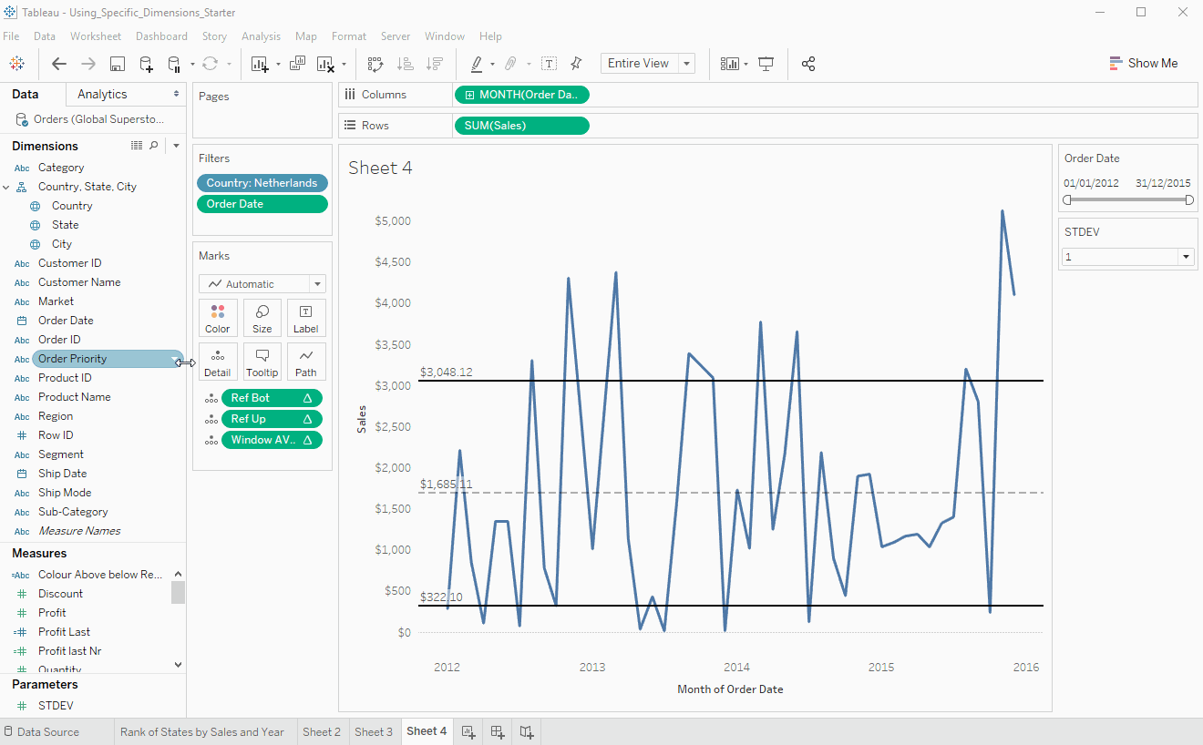Image resolution: width=1203 pixels, height=745 pixels.
Task: Toggle the Show Me panel
Action: coord(1143,64)
